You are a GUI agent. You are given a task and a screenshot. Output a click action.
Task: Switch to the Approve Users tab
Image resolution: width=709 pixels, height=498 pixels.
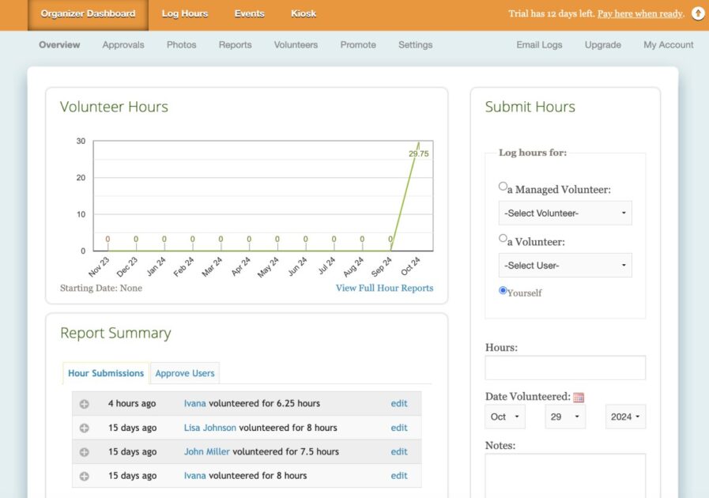click(185, 372)
